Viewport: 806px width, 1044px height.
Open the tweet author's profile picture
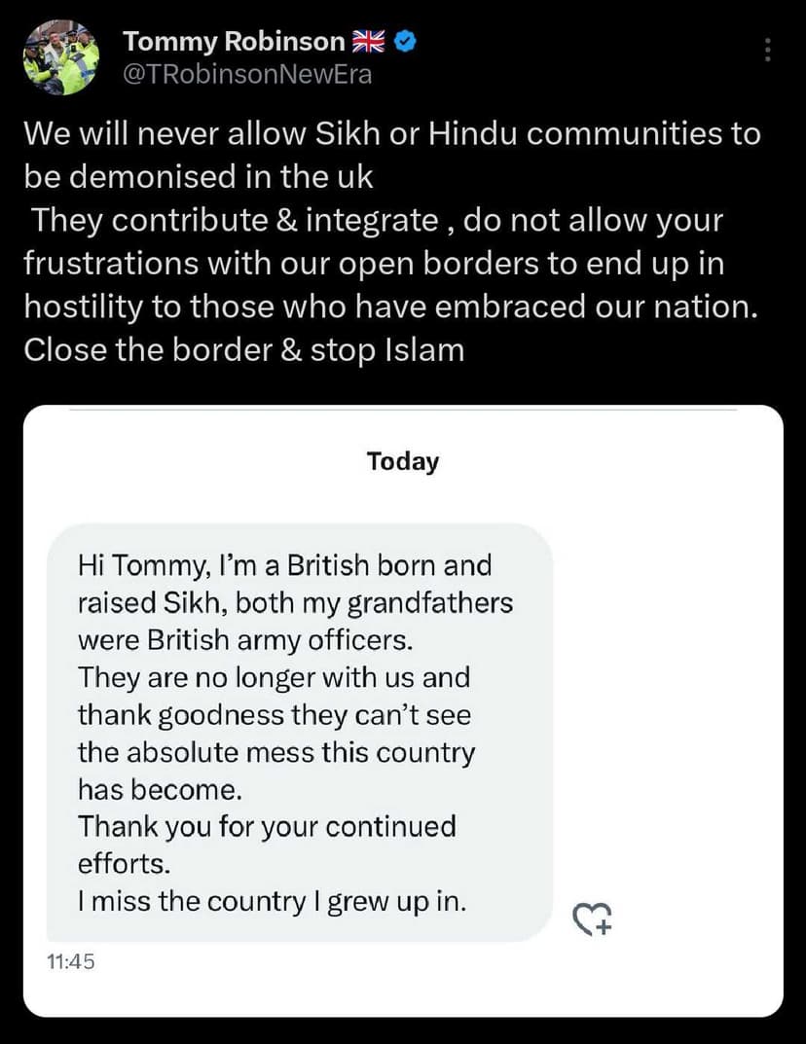click(61, 56)
